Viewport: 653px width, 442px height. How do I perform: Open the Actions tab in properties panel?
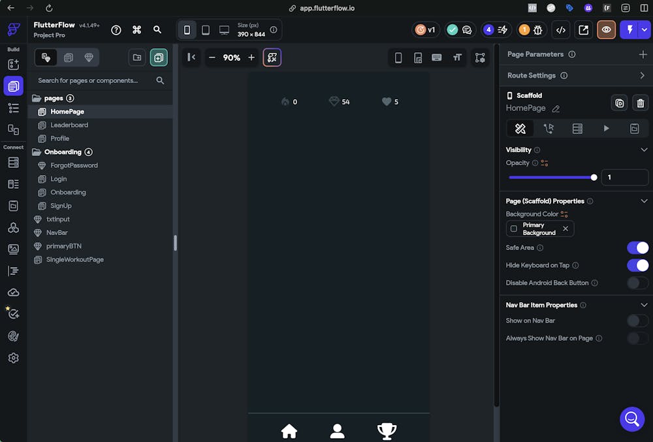pos(549,129)
